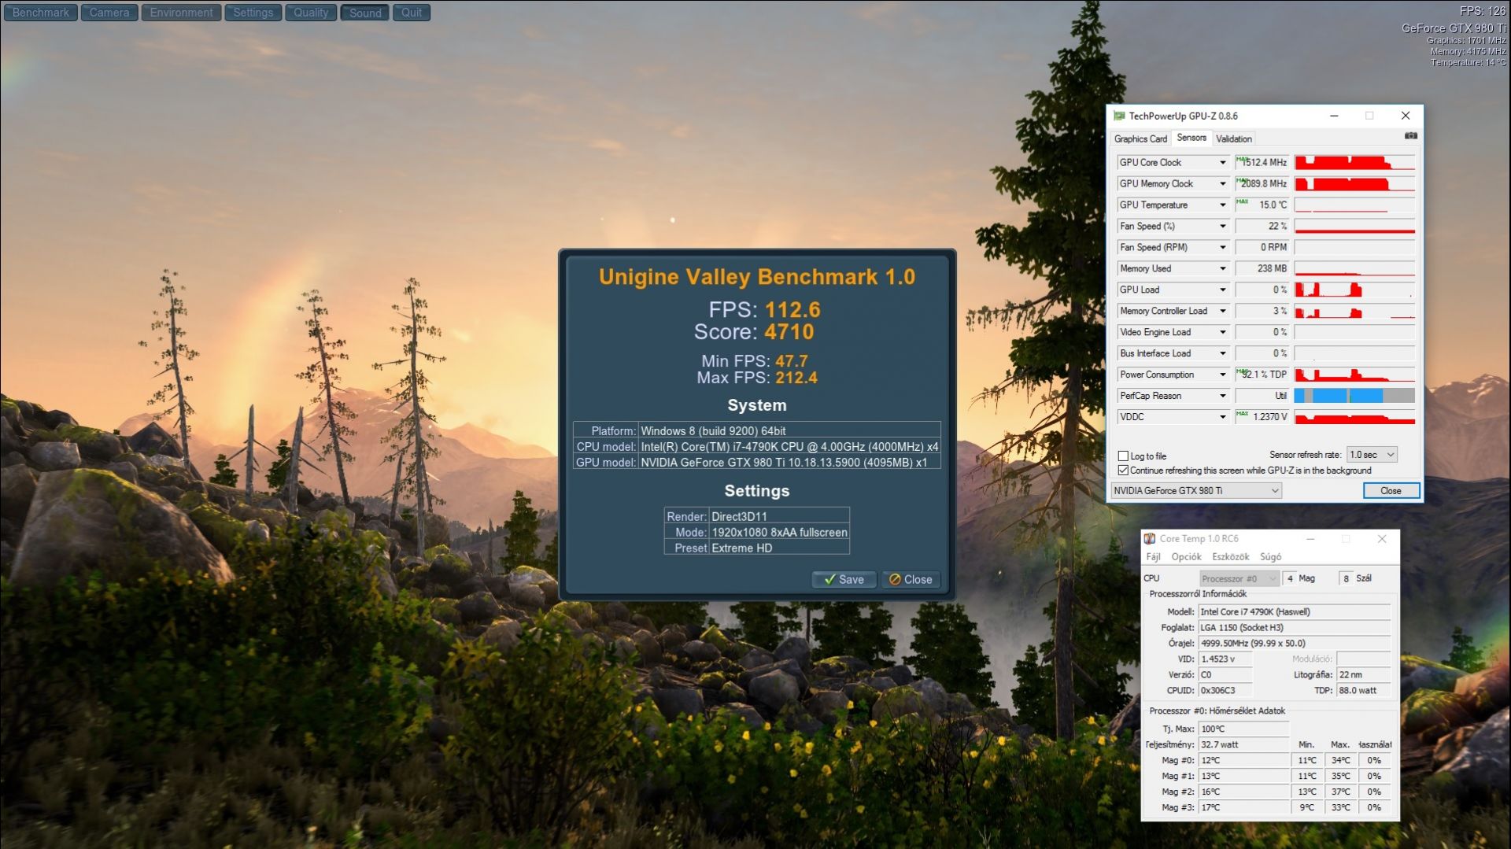Open the Settings panel in Valley

[x=253, y=13]
